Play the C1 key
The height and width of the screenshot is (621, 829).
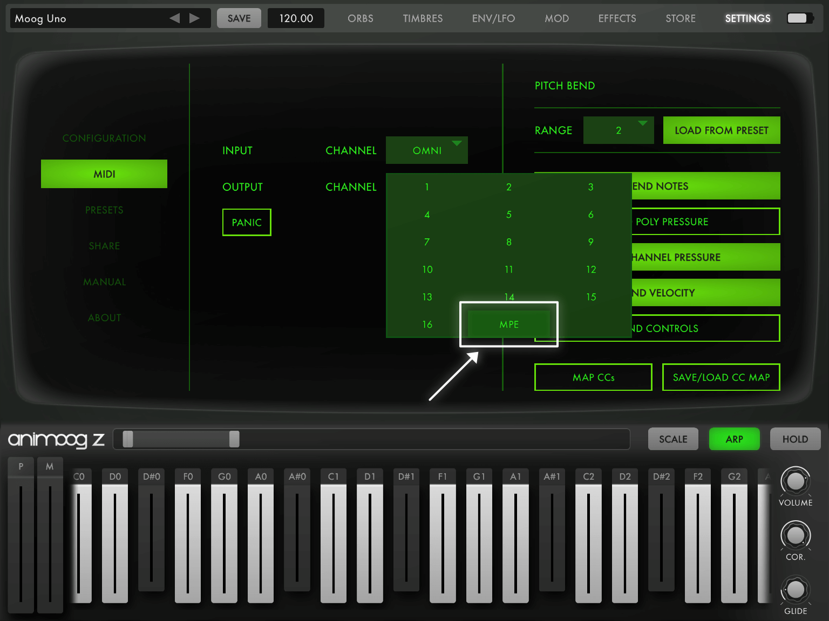tap(334, 535)
